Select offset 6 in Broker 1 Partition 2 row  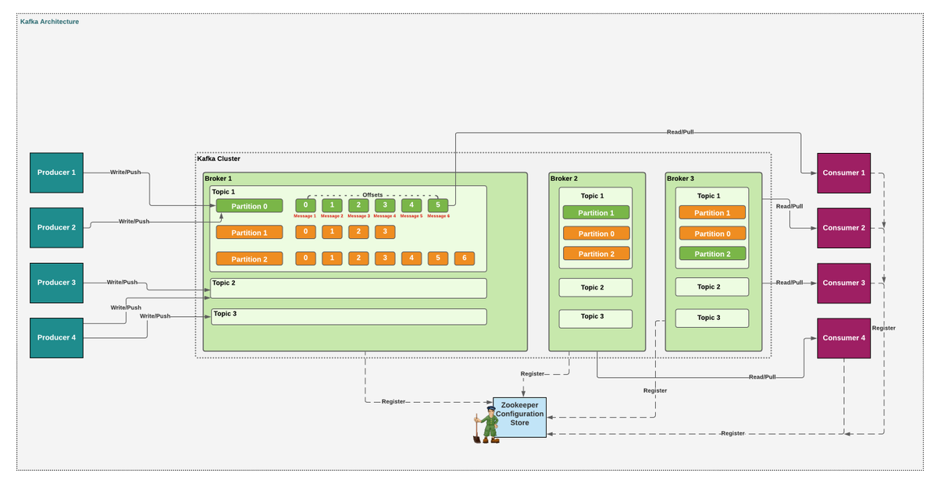pyautogui.click(x=465, y=258)
